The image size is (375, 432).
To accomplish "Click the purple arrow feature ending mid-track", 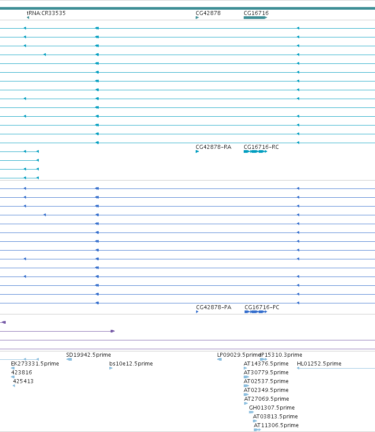I will pos(112,331).
